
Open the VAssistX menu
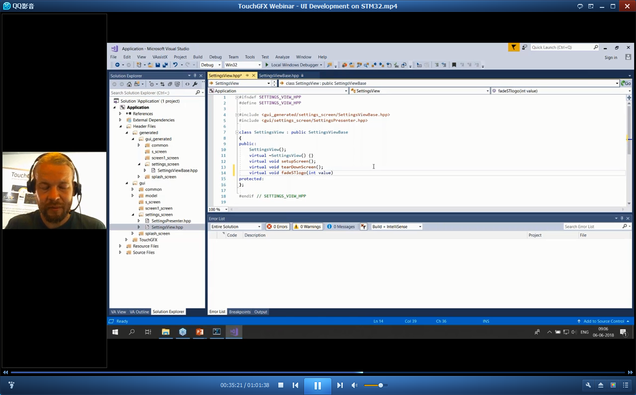pyautogui.click(x=160, y=57)
